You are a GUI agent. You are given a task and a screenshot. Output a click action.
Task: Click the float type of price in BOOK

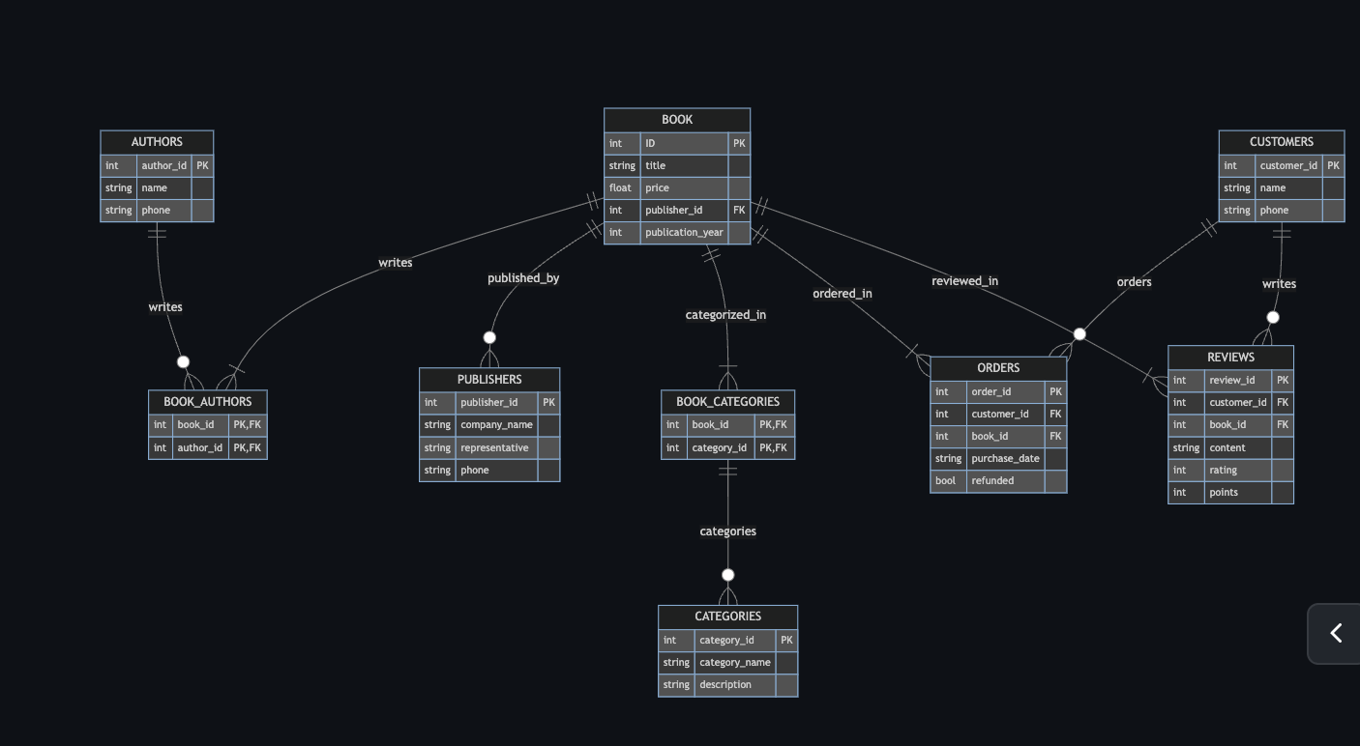pos(623,188)
